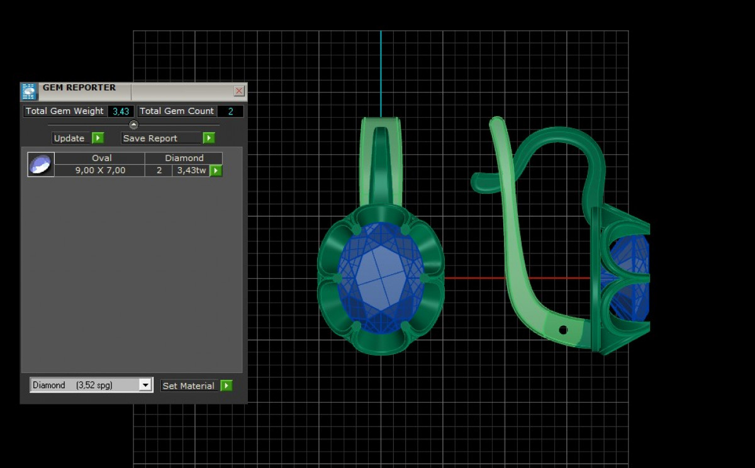Click the Oval shape header cell
The width and height of the screenshot is (755, 468).
pyautogui.click(x=101, y=158)
